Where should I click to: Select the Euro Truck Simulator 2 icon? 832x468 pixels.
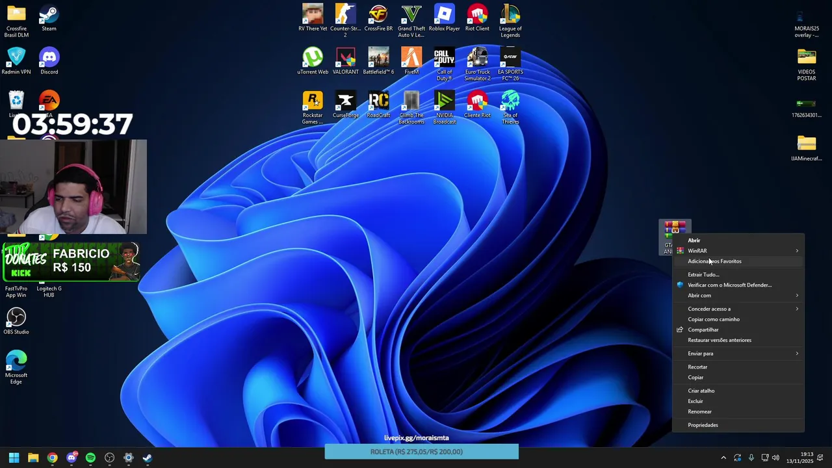tap(477, 64)
